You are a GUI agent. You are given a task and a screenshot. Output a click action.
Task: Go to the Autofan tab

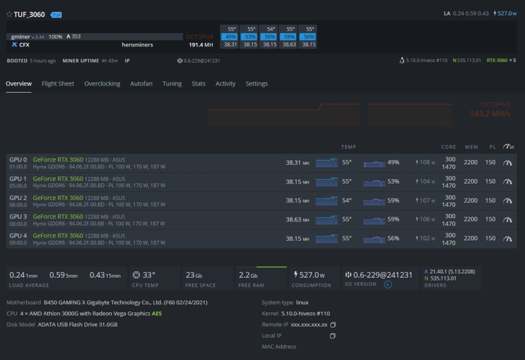point(141,83)
